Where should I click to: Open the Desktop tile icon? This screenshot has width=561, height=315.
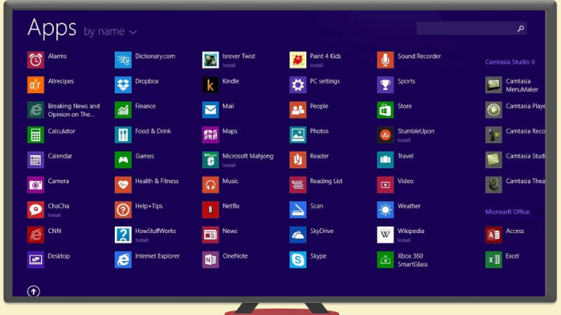35,260
